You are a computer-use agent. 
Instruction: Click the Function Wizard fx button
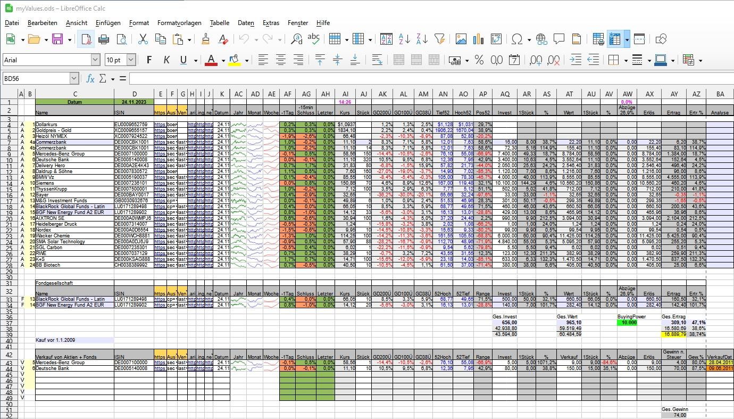(90, 79)
